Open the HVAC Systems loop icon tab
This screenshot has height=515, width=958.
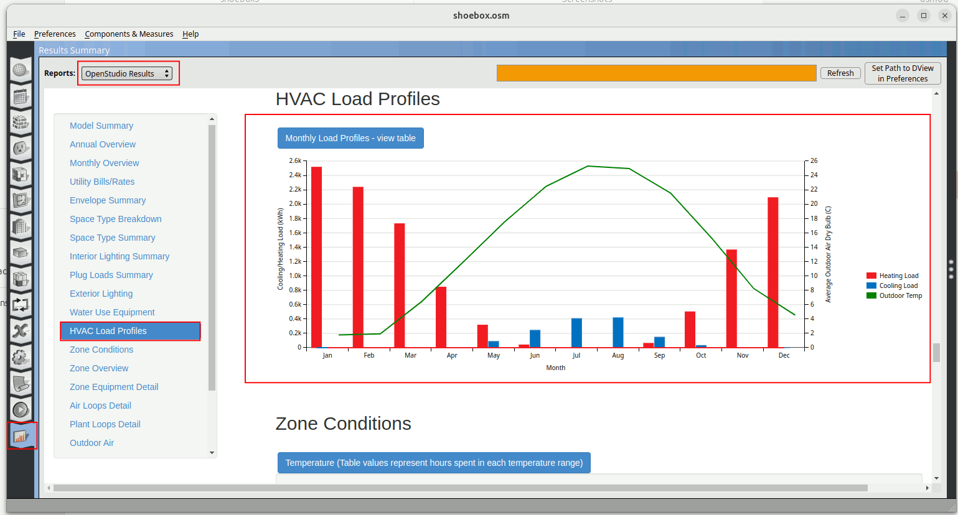[21, 305]
